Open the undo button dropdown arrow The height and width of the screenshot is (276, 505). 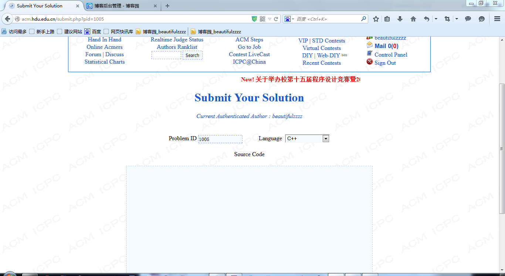point(436,19)
